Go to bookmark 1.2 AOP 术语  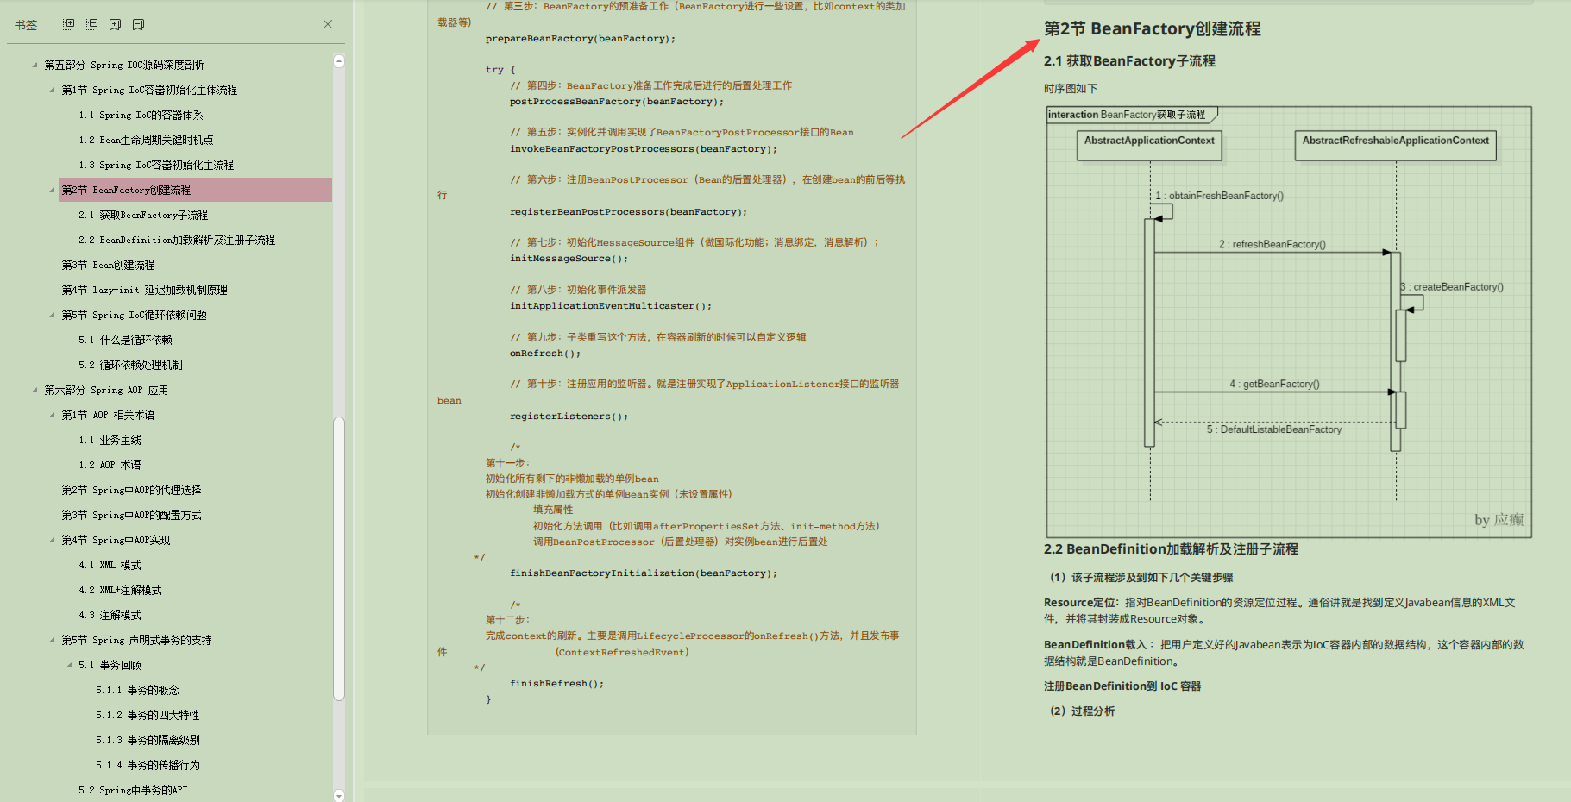point(110,465)
